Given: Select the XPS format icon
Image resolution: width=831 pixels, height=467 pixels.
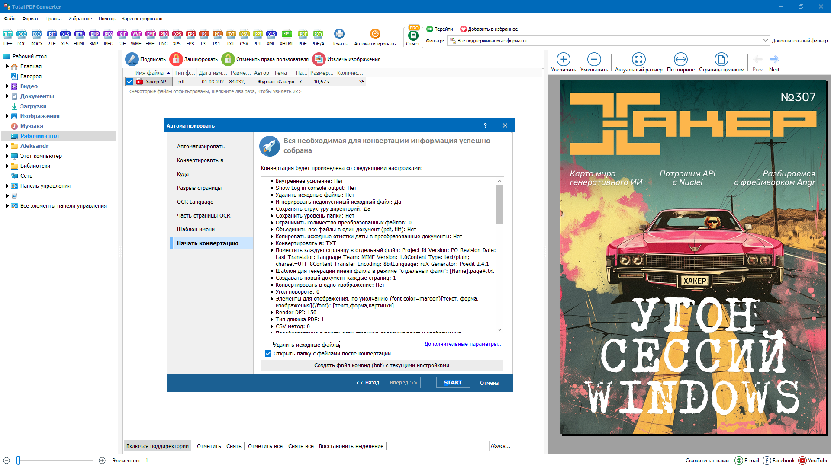Looking at the screenshot, I should click(177, 38).
